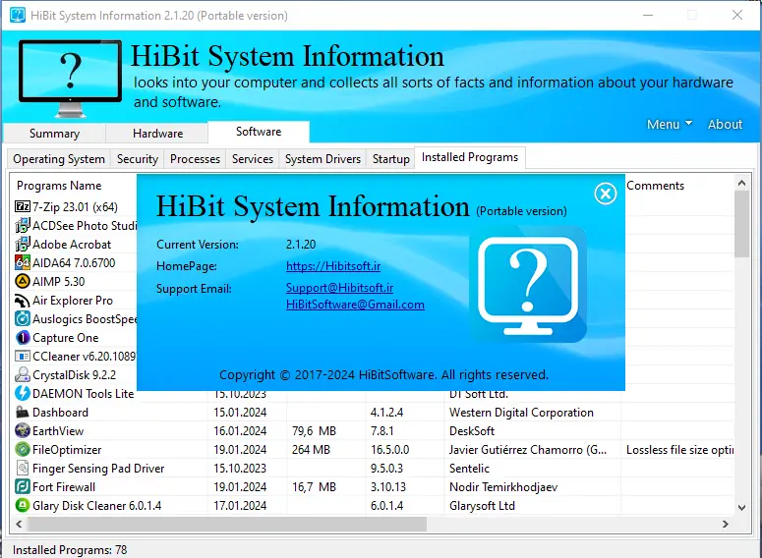Click the 79,6 MB size cell
762x558 pixels.
[x=314, y=430]
